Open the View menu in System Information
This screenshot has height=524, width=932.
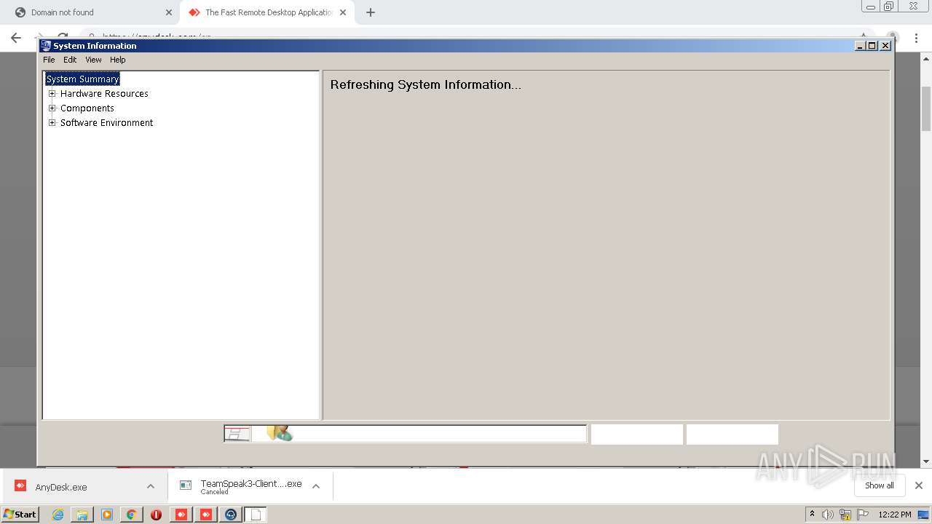pyautogui.click(x=93, y=60)
